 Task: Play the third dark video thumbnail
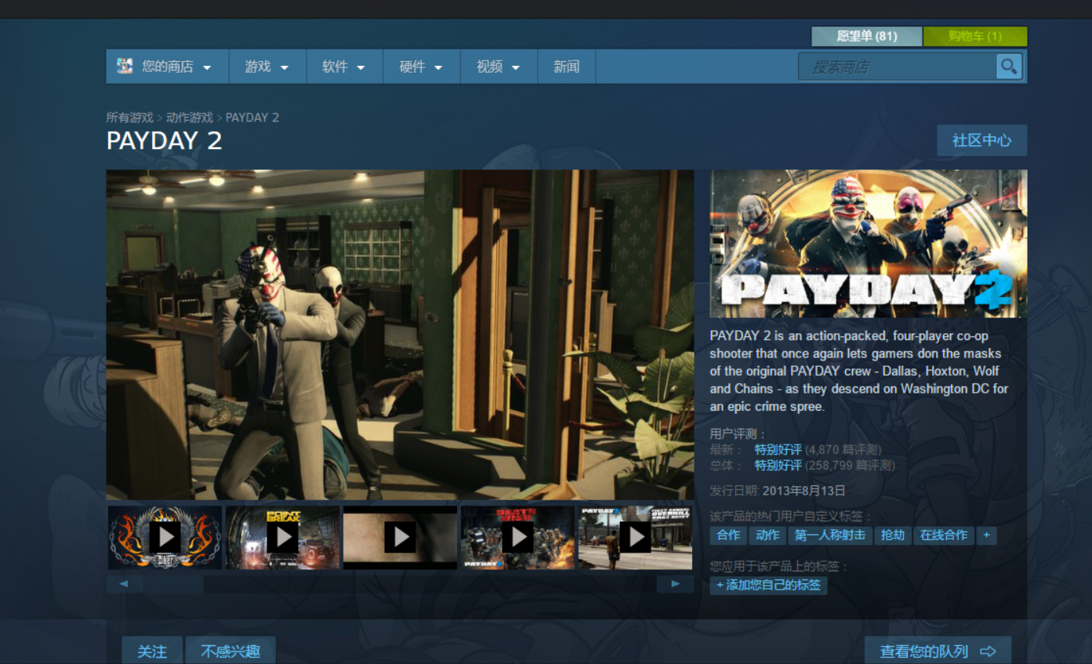(400, 537)
